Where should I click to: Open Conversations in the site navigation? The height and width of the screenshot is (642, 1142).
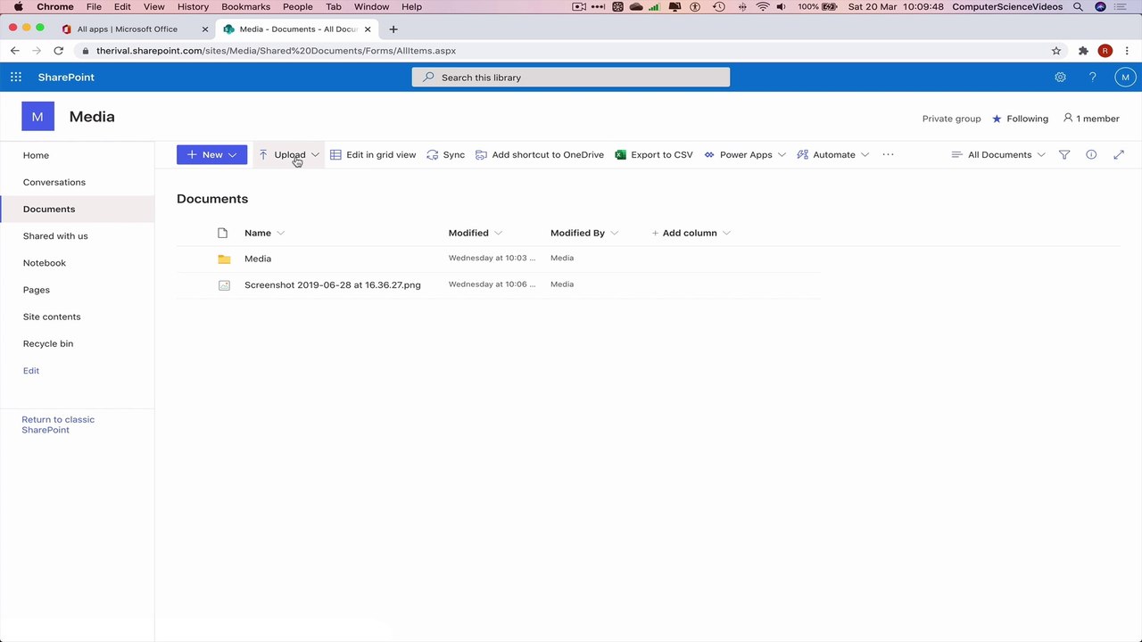click(x=54, y=182)
